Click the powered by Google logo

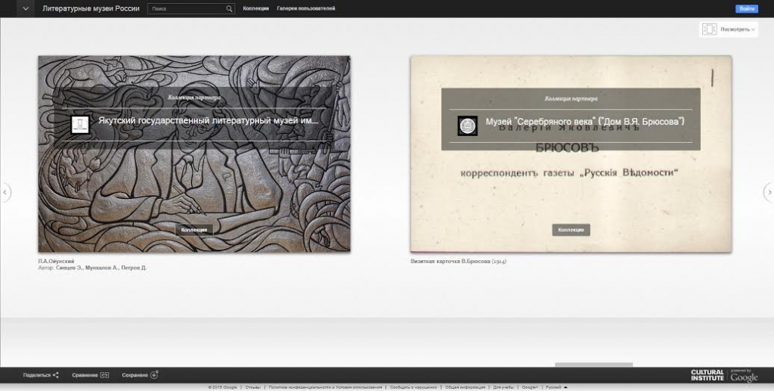click(744, 376)
